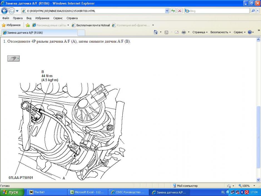261x196 pixels.
Task: Click the Print icon in command bar
Action: 184,32
